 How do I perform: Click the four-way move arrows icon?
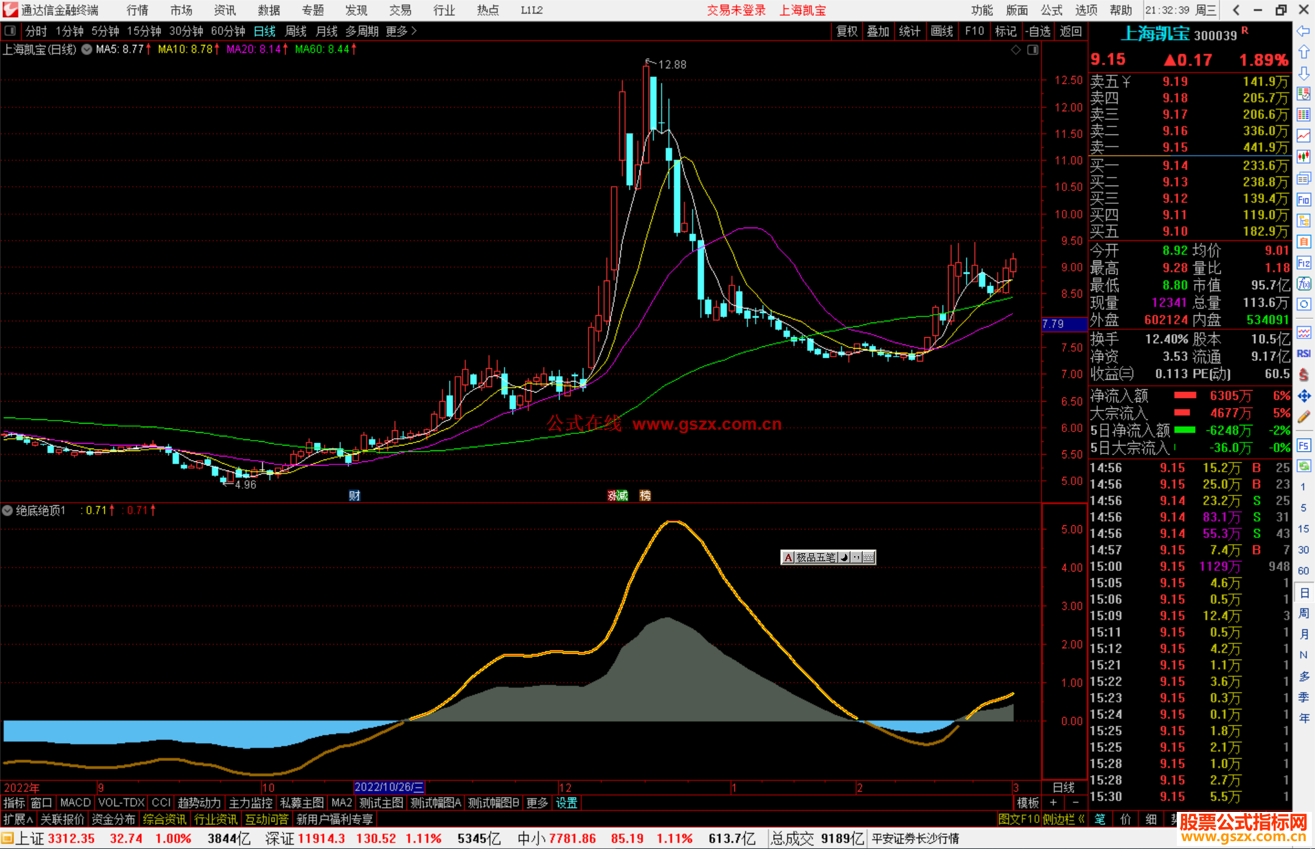[x=1303, y=396]
